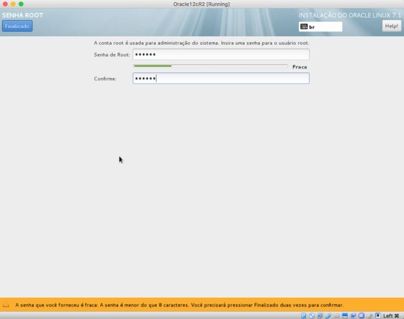The image size is (404, 319).
Task: Focus the Confirme password field
Action: click(x=221, y=78)
